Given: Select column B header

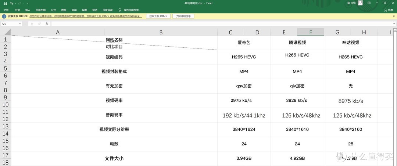Looking at the screenshot, I should pos(161,32).
